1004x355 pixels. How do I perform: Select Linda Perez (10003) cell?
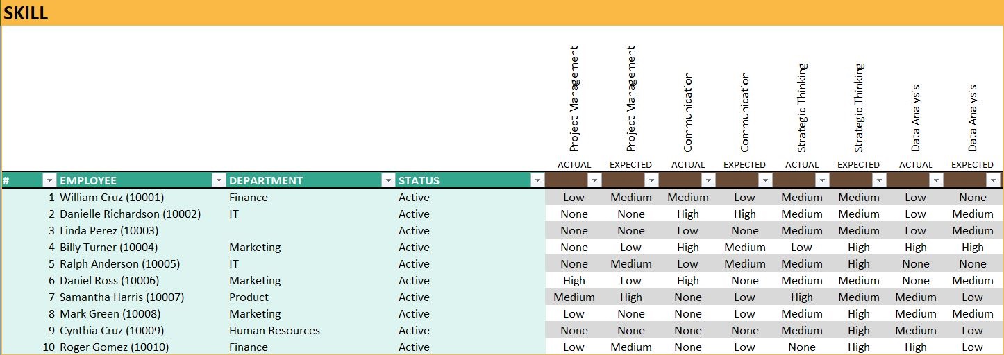coord(142,230)
